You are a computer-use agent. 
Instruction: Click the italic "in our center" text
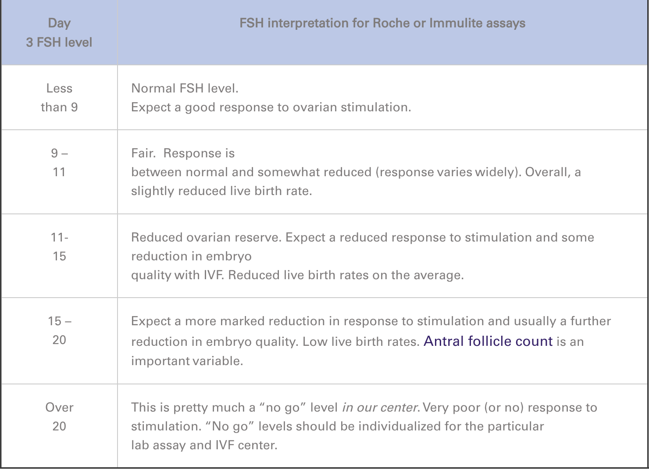380,408
